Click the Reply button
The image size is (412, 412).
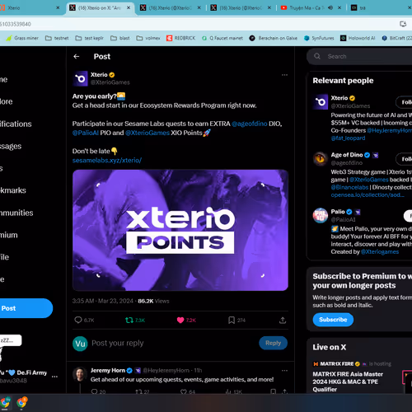coord(273,343)
